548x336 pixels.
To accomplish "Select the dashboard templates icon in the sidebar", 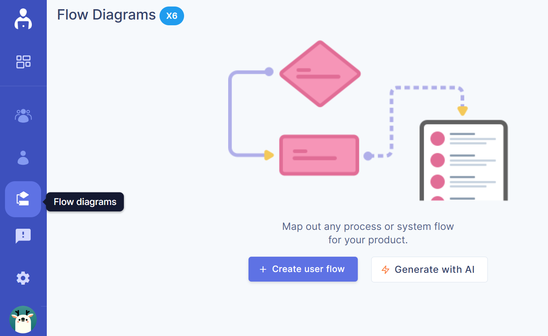I will [23, 61].
